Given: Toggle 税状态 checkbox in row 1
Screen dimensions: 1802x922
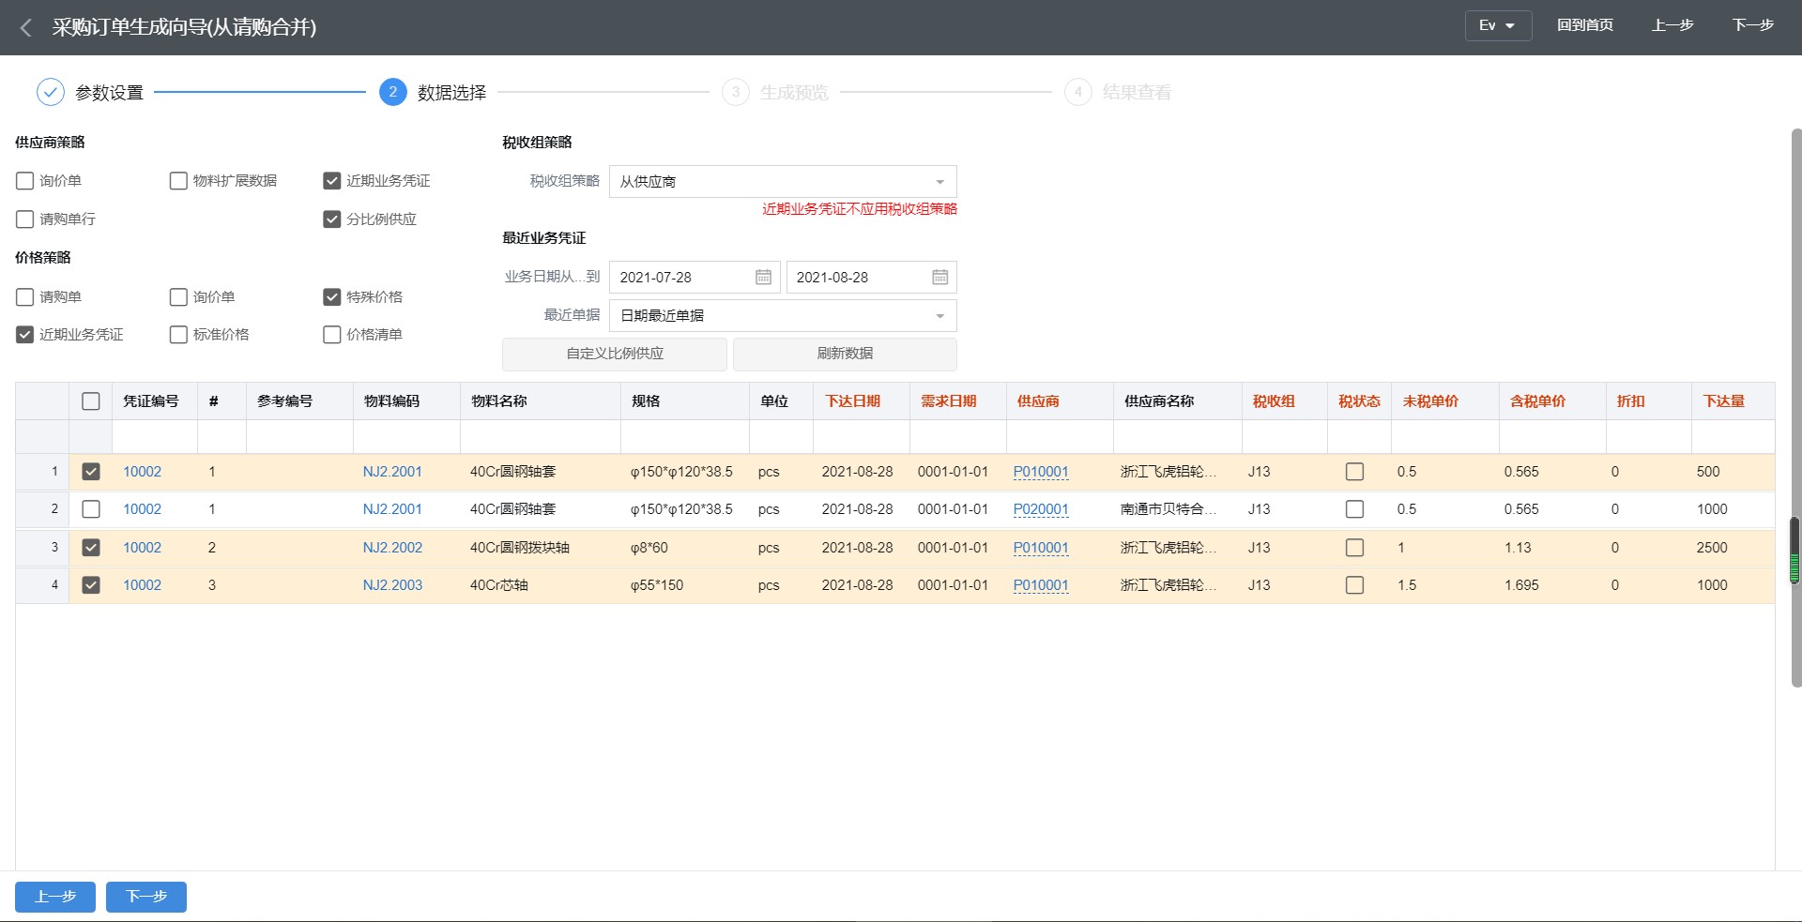Looking at the screenshot, I should 1355,472.
